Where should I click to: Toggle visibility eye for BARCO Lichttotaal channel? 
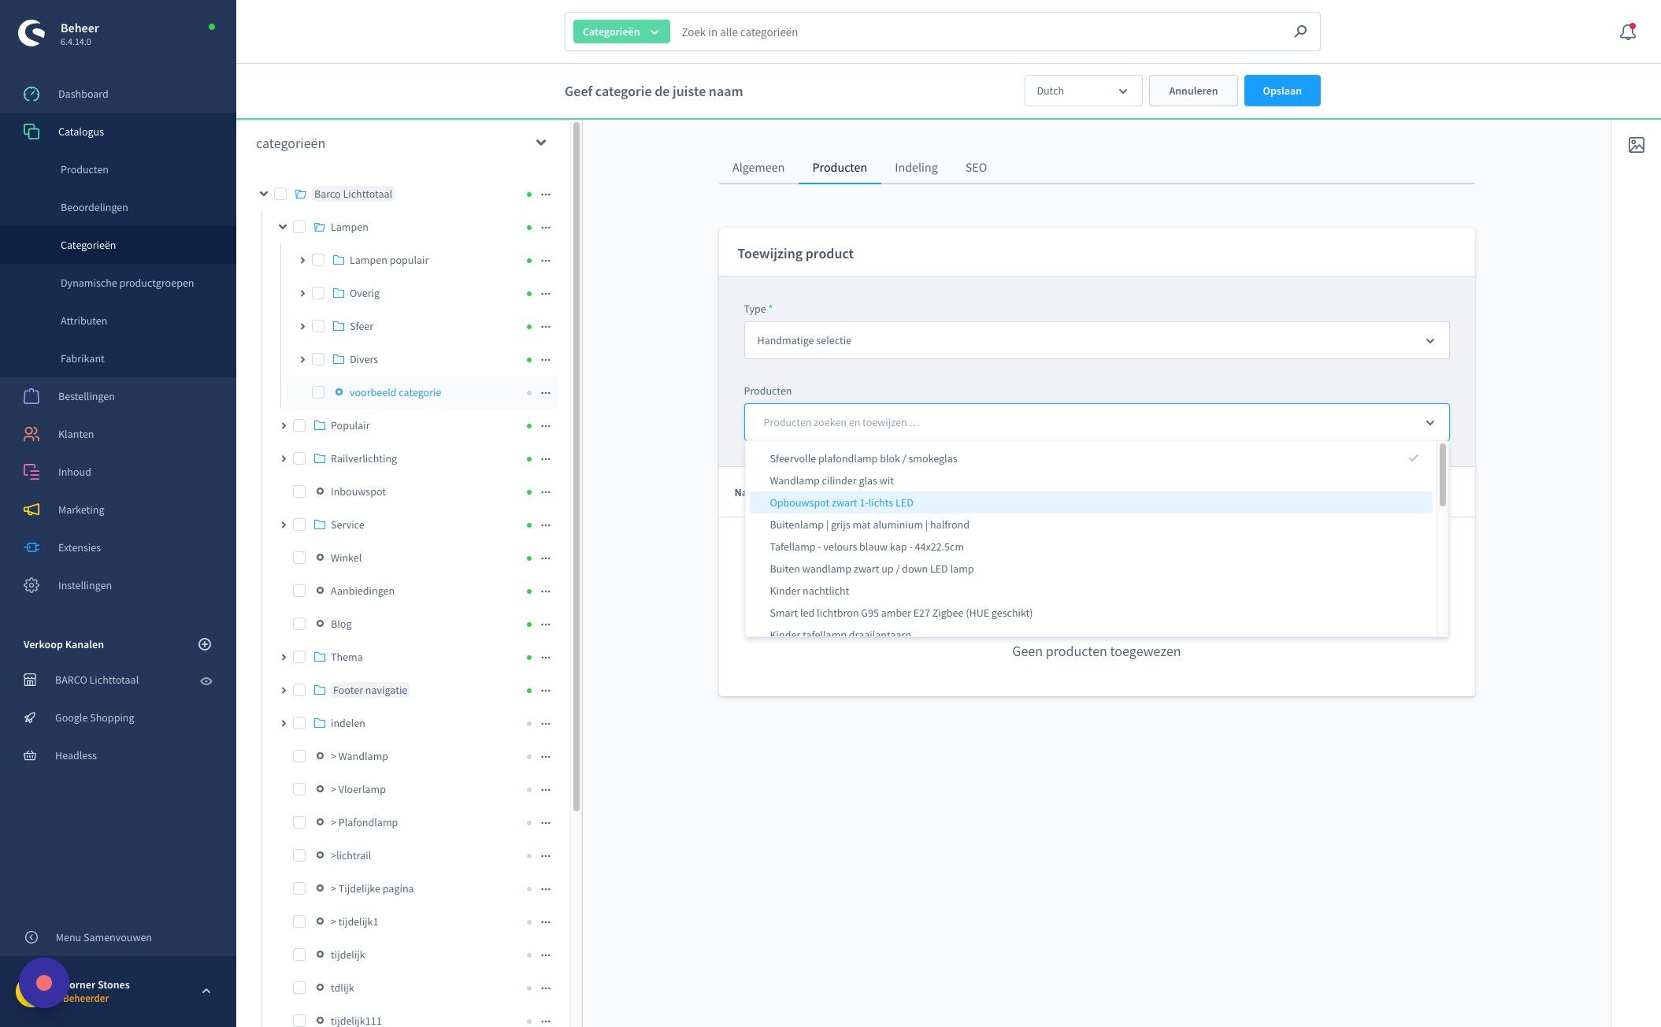pos(206,680)
